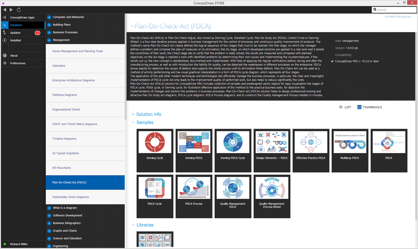The width and height of the screenshot is (418, 249).
Task: Expand Computer and Networks category
Action: [49, 17]
